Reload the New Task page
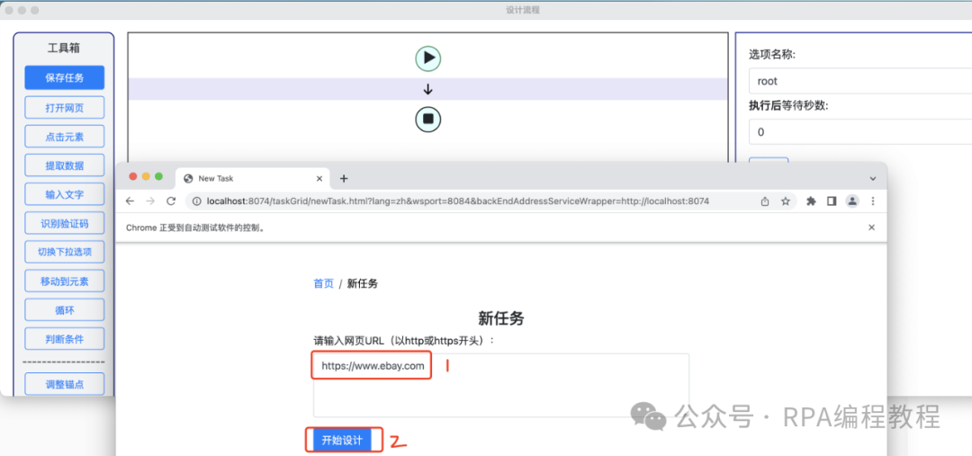This screenshot has width=972, height=456. coord(171,201)
